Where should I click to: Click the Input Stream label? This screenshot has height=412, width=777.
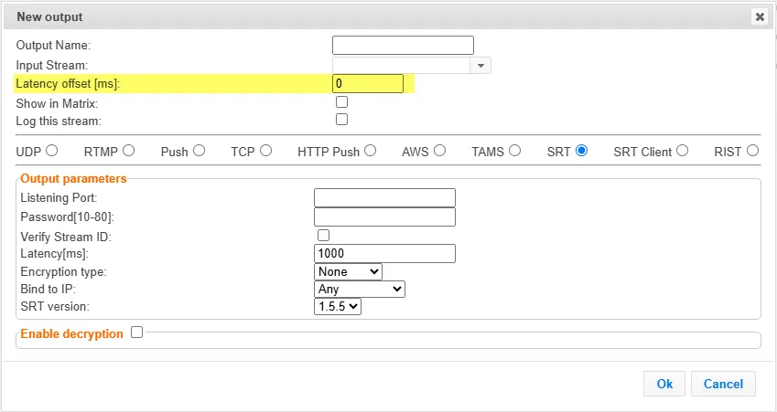[x=51, y=65]
